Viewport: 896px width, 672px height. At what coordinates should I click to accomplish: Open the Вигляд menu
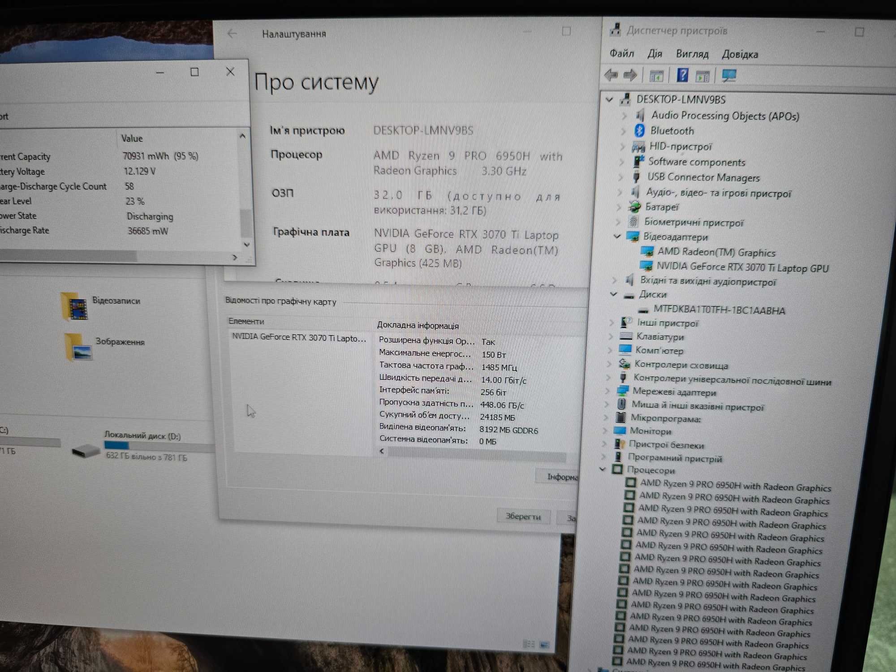(692, 54)
